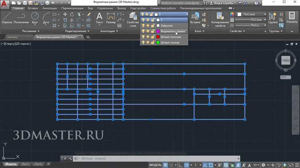This screenshot has height=168, width=300.
Task: Click the Размер (Dimension) tool
Action: point(111,18)
